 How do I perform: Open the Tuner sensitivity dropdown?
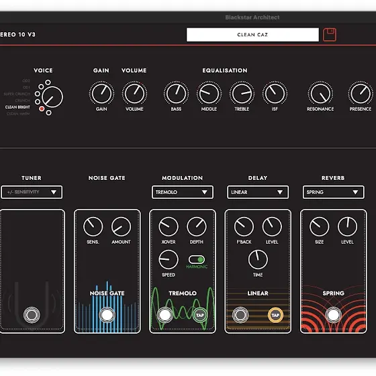(x=32, y=192)
